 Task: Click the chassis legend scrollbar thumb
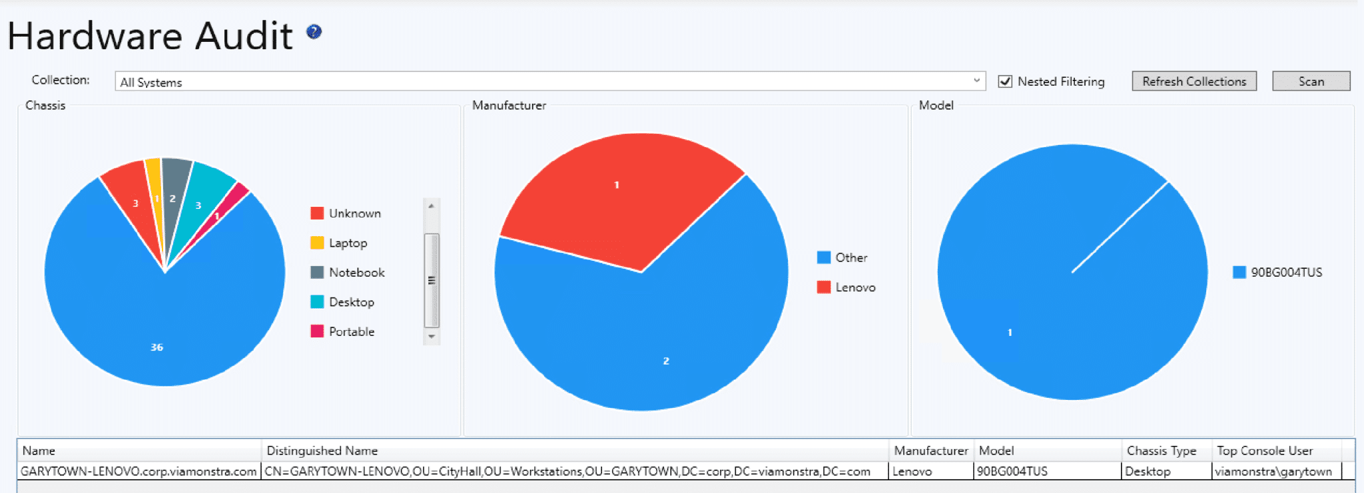click(x=432, y=280)
